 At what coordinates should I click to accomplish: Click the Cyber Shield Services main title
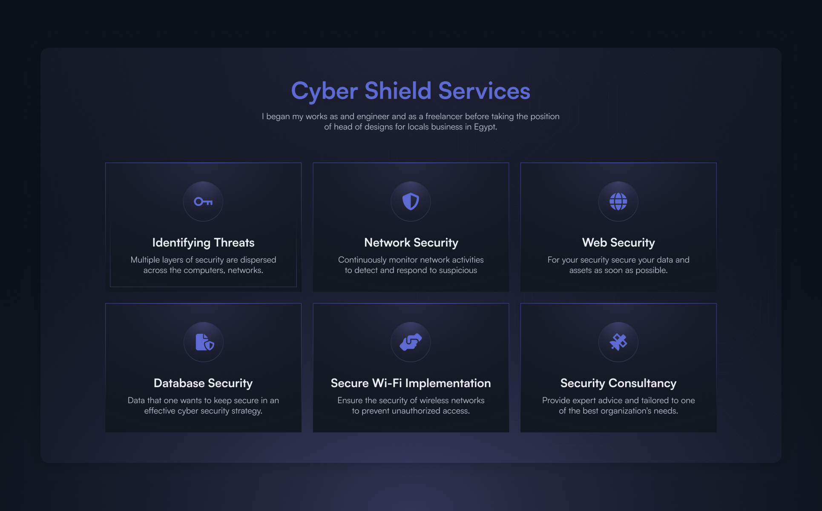point(411,91)
